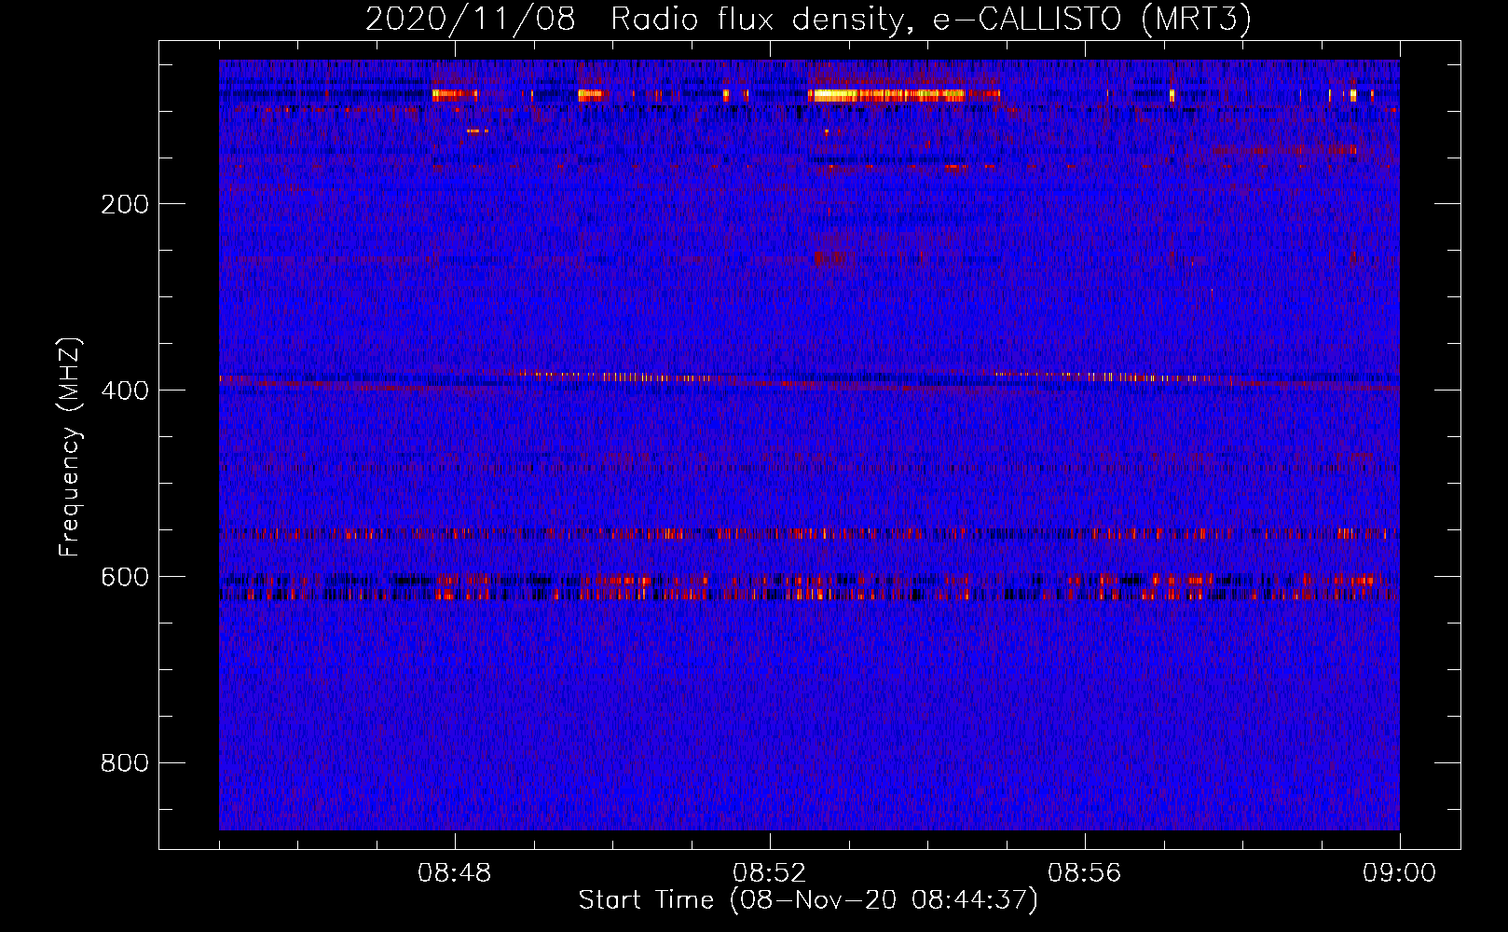Select the '200' frequency axis label
The height and width of the screenshot is (932, 1508).
point(125,204)
